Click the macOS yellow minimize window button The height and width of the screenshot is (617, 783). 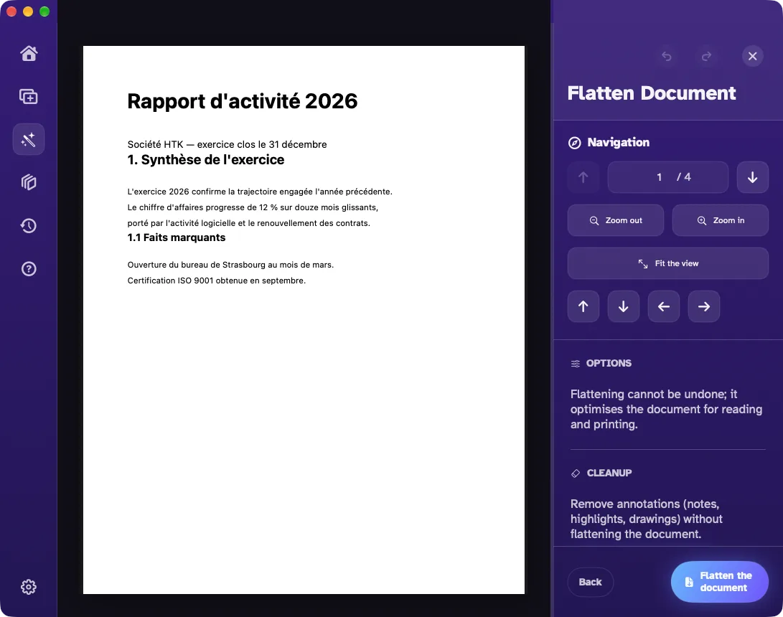(28, 11)
